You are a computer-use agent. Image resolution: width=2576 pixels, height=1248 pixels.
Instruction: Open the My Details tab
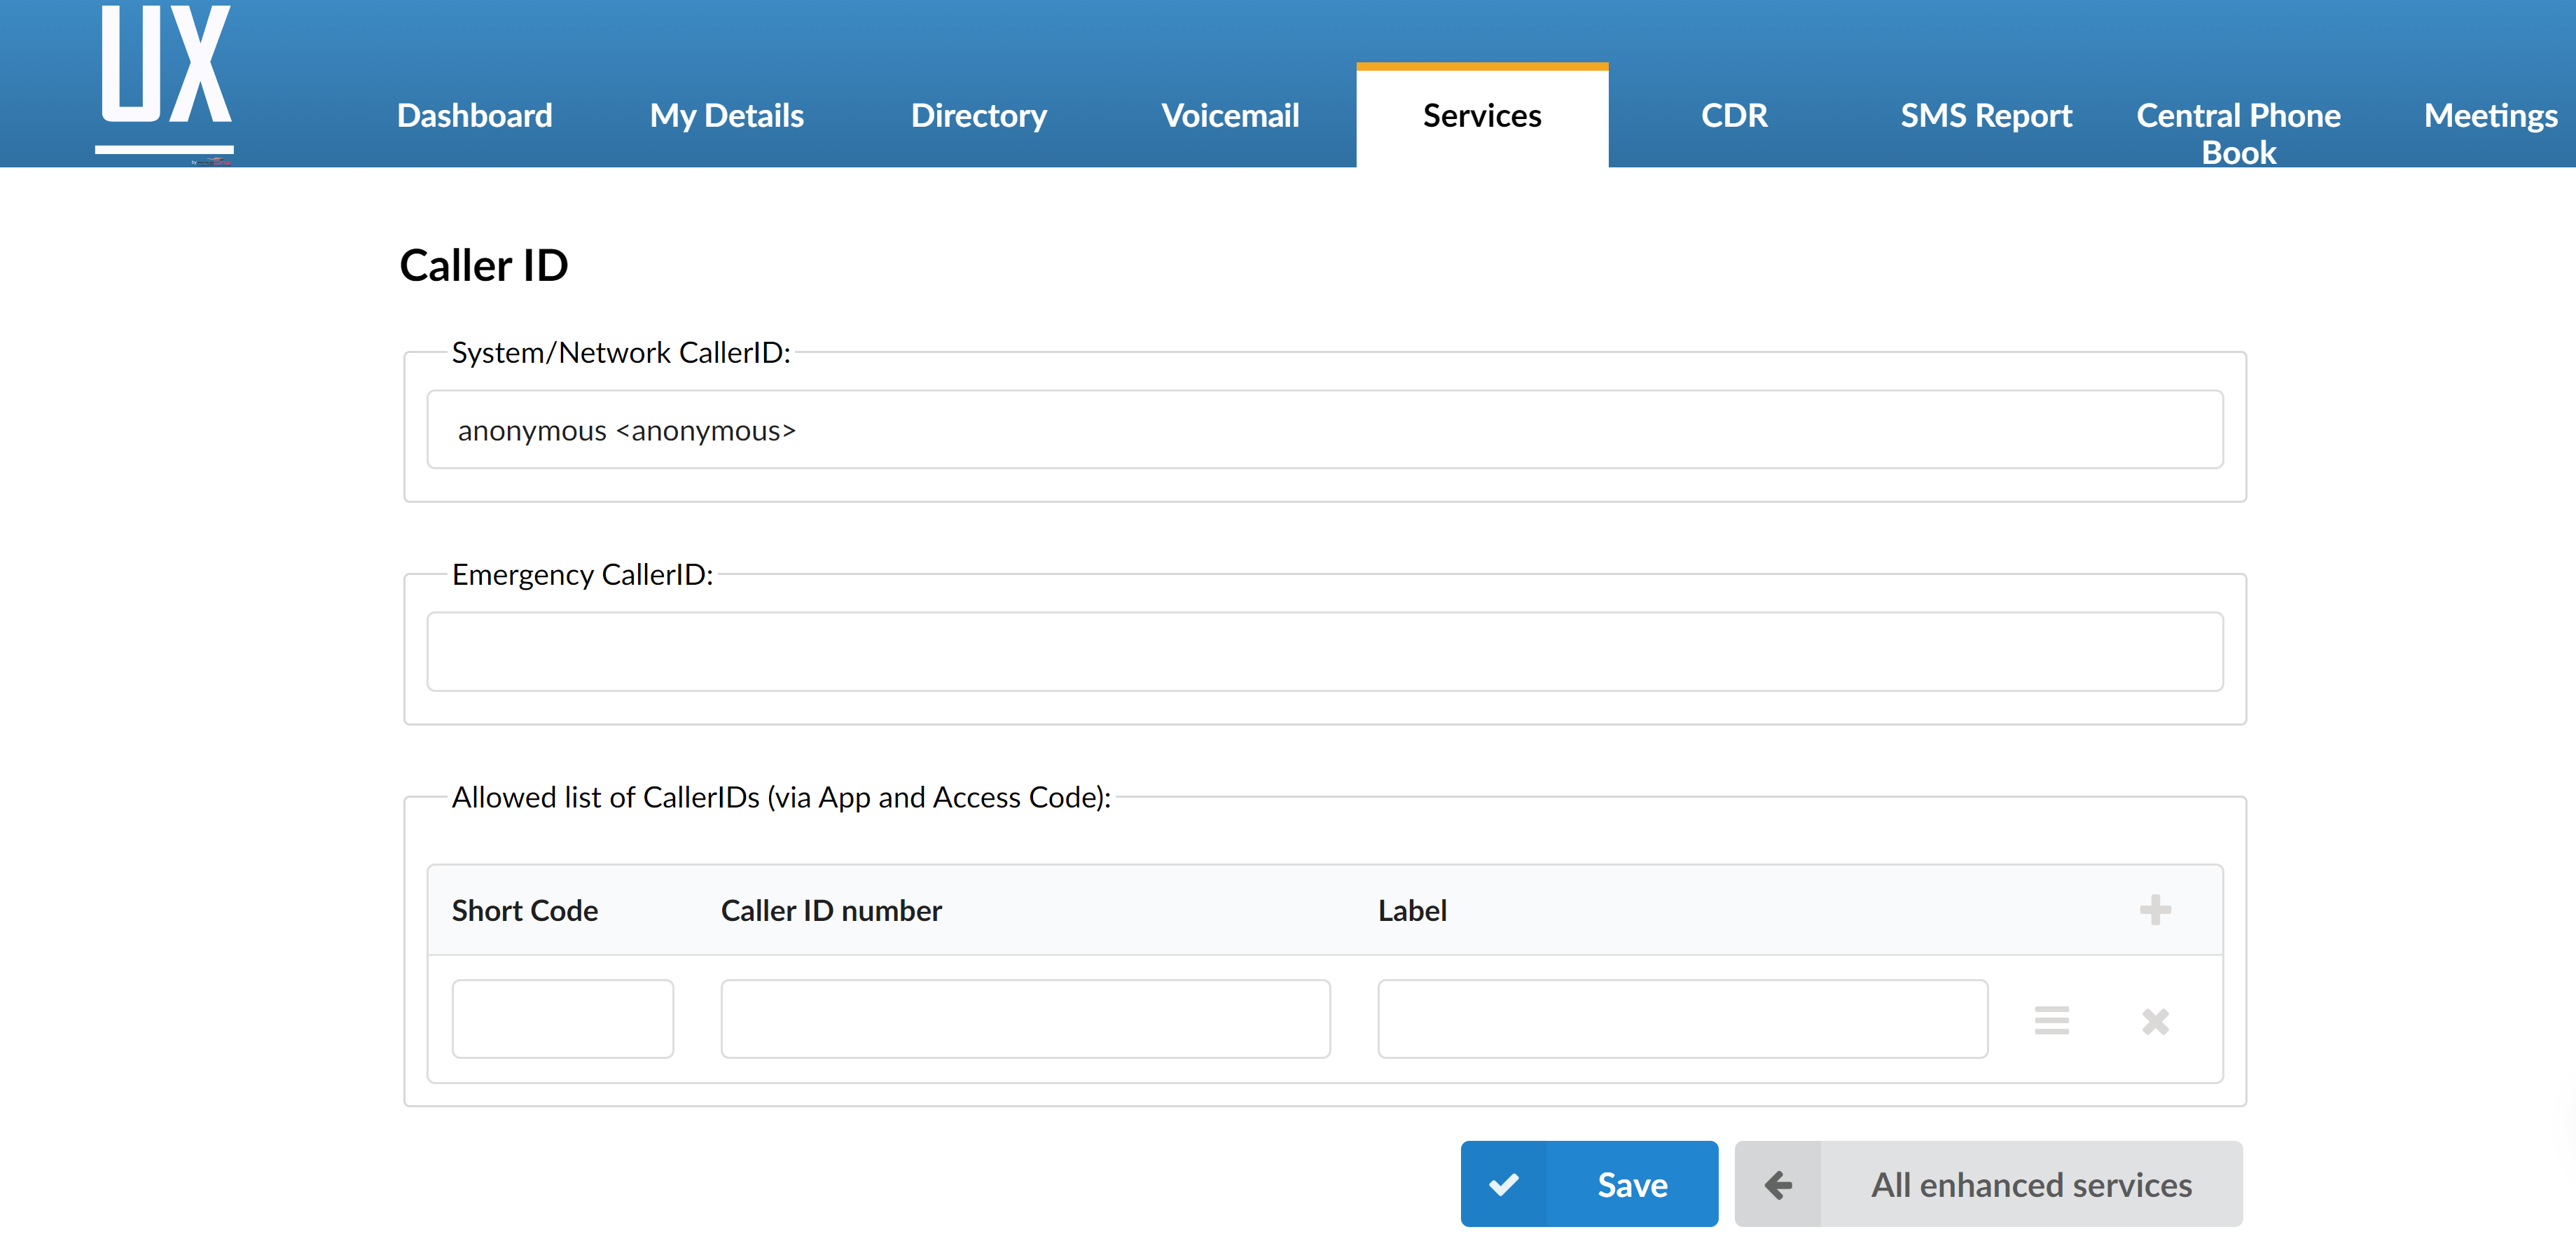pyautogui.click(x=727, y=116)
